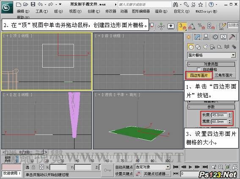Click the New Scene icon

pos(19,4)
